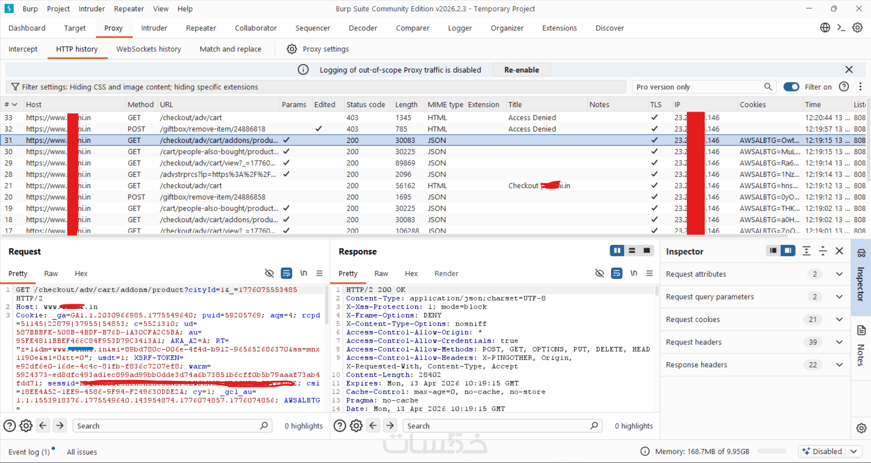This screenshot has width=871, height=463.
Task: Open the Request panel hamburger menu
Action: (x=320, y=273)
